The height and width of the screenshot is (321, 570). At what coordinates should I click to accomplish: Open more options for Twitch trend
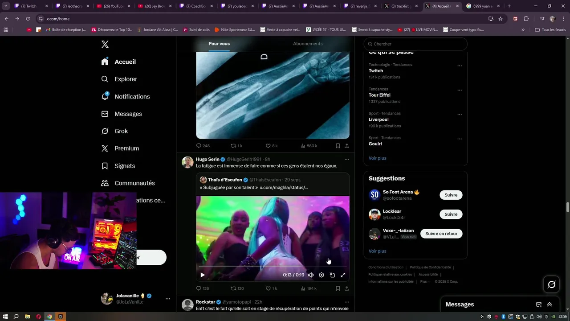(x=460, y=66)
